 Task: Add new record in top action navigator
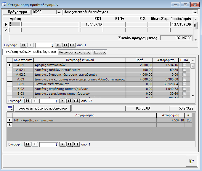click(72, 45)
